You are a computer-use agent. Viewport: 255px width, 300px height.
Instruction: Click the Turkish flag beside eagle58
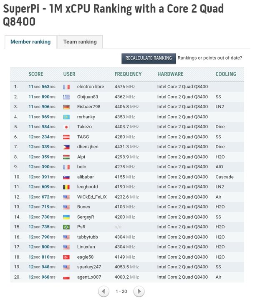click(66, 257)
